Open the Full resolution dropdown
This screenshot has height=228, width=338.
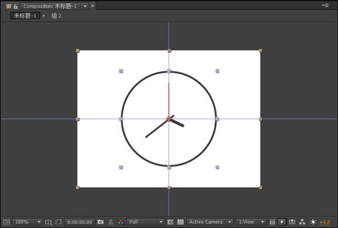pyautogui.click(x=146, y=222)
